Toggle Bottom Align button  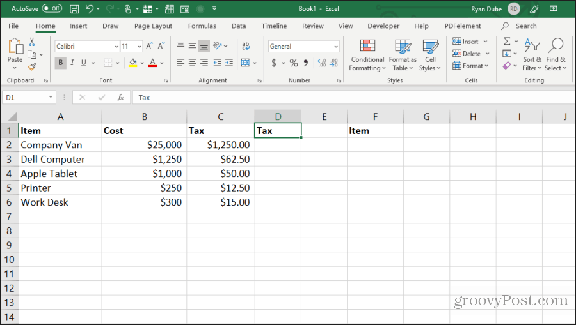tap(204, 46)
